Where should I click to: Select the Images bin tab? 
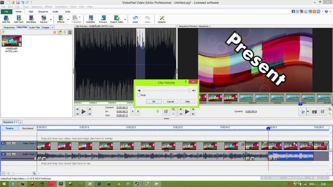tap(45, 28)
